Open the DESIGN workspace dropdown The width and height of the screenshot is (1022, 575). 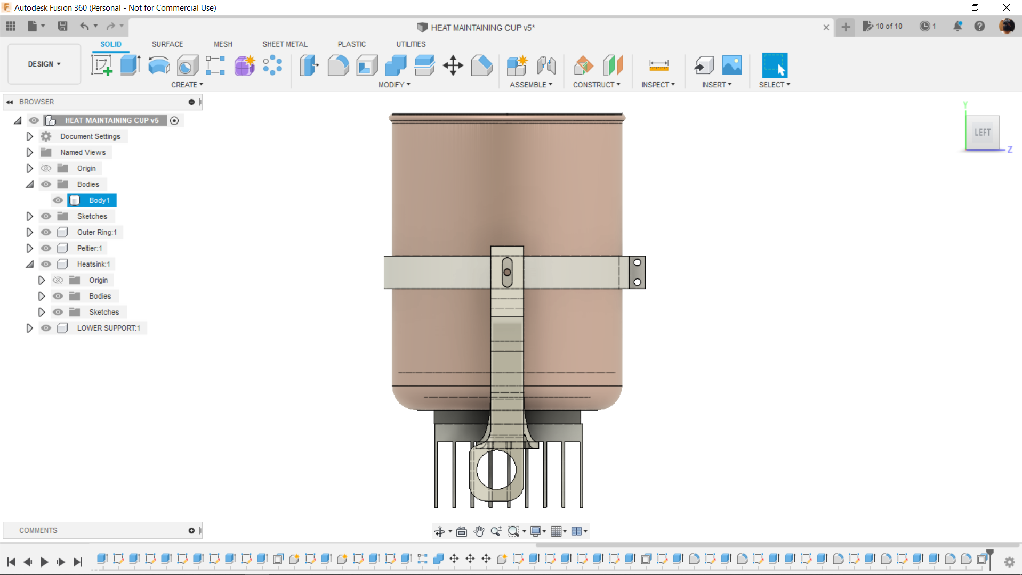pos(44,64)
